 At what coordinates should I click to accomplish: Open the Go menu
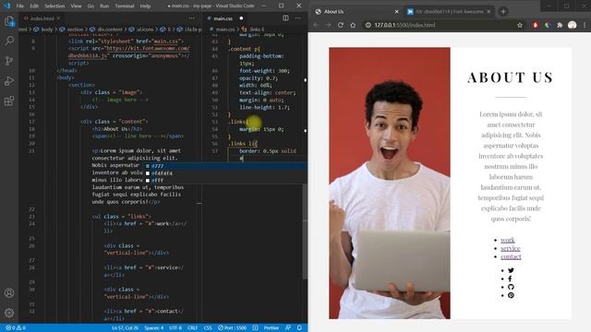[x=90, y=6]
